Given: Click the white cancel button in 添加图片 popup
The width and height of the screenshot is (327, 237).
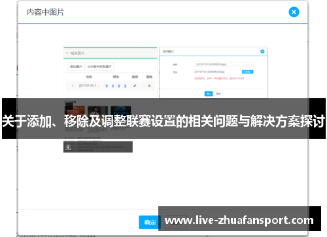Looking at the screenshot, I should coord(218,94).
